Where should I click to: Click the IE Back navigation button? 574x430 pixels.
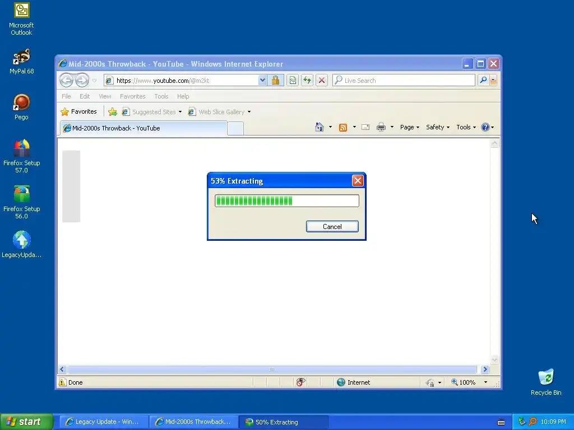(x=66, y=80)
